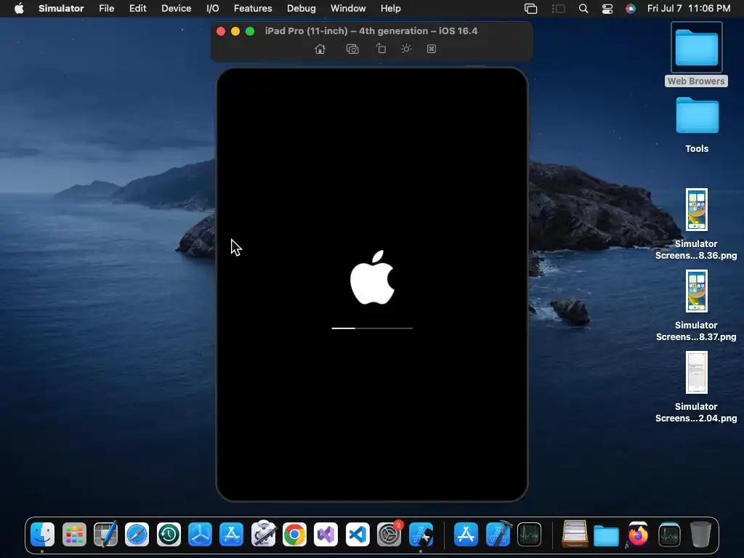The image size is (744, 558).
Task: Open the Help menu
Action: point(390,9)
